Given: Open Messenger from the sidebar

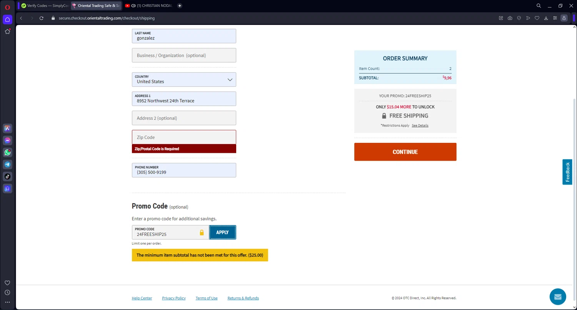Looking at the screenshot, I should pos(7,140).
